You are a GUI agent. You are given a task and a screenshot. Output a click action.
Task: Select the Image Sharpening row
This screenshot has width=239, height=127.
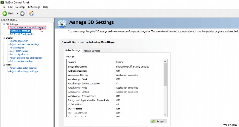coord(115,67)
